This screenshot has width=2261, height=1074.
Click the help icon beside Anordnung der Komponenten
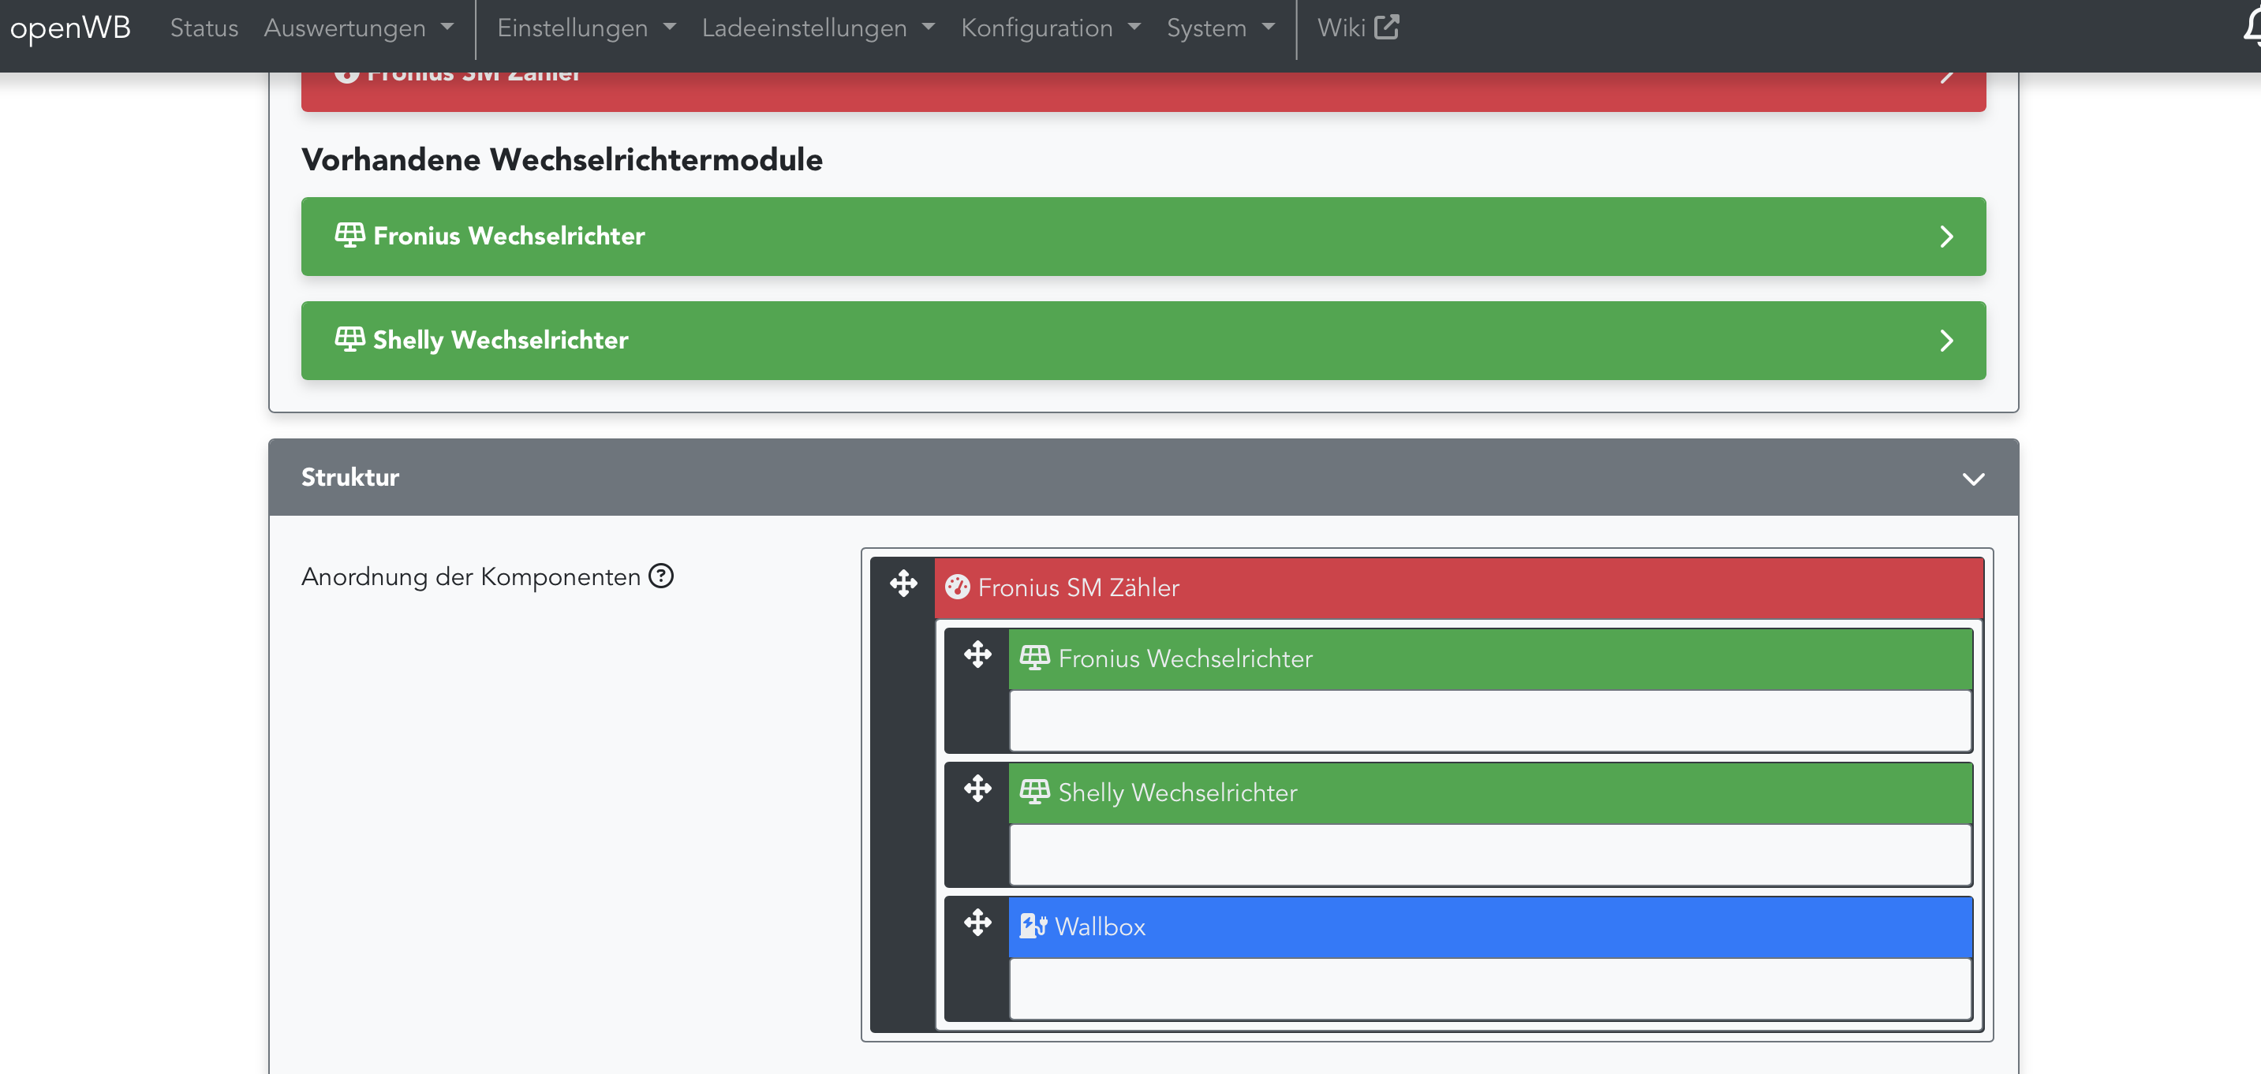(x=661, y=576)
